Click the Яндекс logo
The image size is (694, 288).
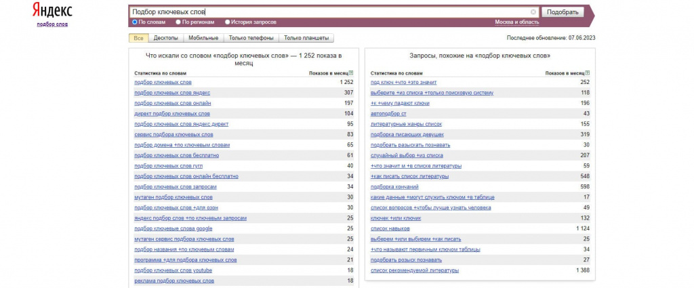coord(52,12)
